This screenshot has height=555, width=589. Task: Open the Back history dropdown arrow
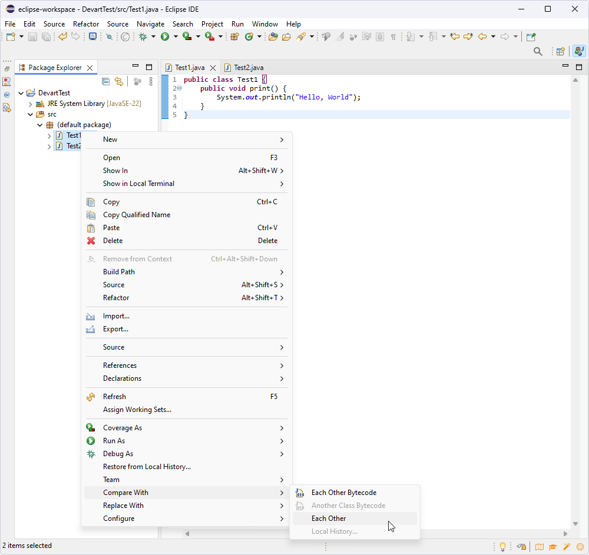point(493,36)
